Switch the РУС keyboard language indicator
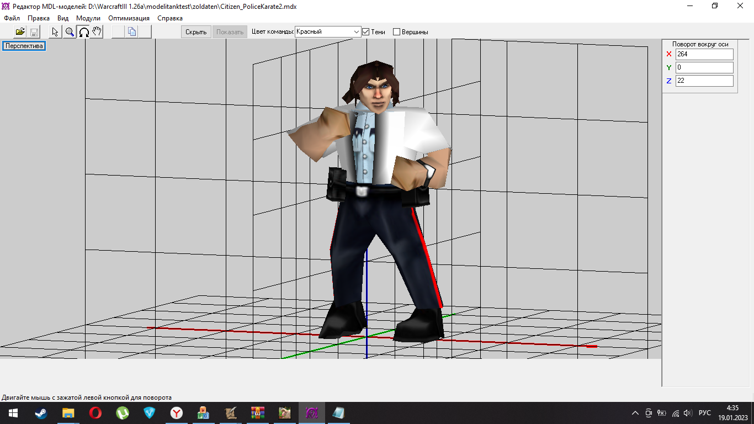754x424 pixels. (x=705, y=413)
